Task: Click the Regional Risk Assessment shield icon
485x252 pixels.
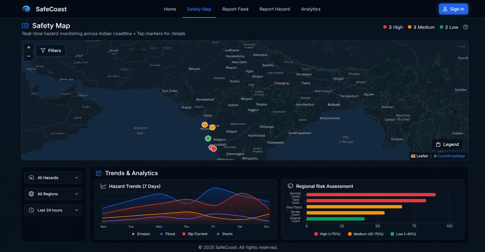Action: 290,186
